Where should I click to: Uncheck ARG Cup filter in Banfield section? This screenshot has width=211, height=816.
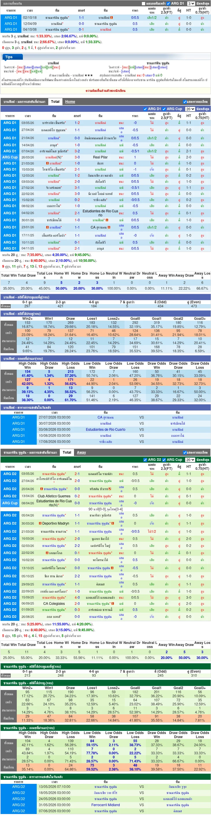coord(164,109)
